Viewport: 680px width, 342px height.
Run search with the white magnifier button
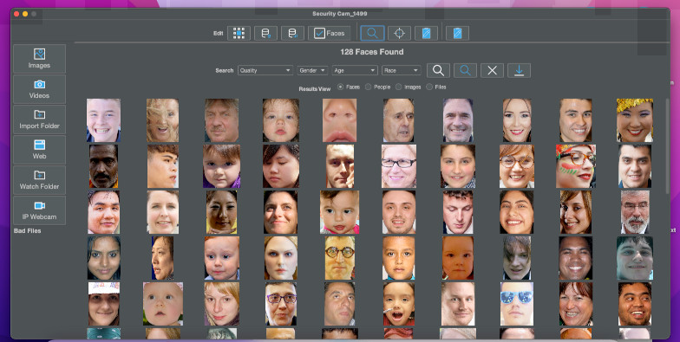coord(438,70)
